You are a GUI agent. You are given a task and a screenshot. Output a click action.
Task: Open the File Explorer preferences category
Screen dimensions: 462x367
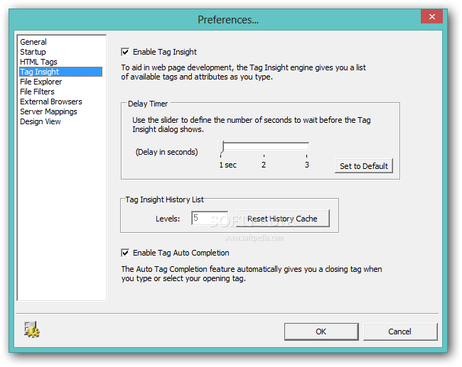[60, 82]
